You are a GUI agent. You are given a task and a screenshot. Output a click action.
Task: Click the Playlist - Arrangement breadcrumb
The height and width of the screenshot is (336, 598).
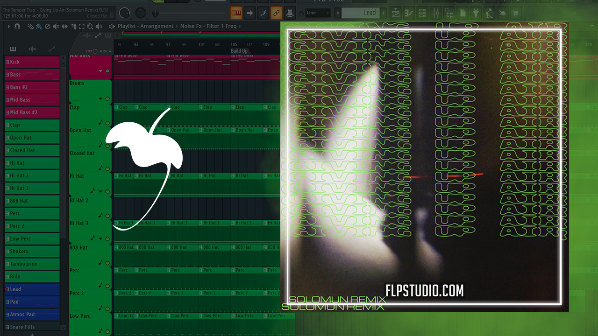pyautogui.click(x=145, y=26)
